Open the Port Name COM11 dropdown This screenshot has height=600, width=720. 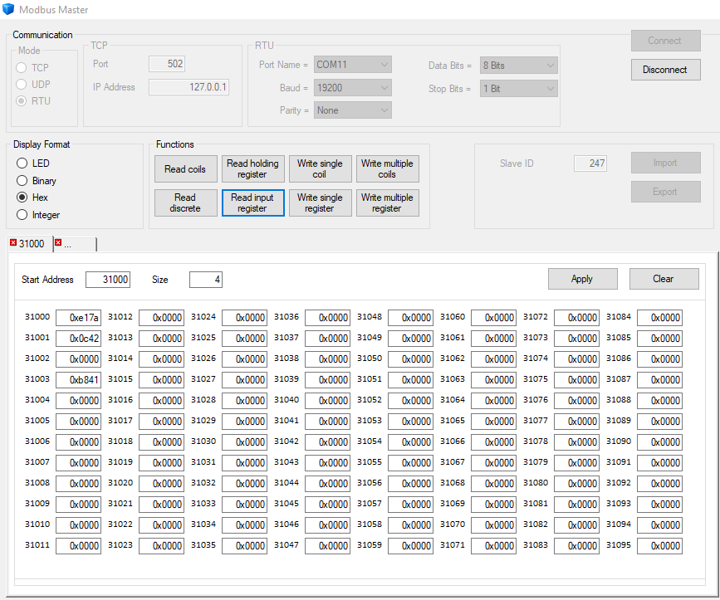[353, 65]
